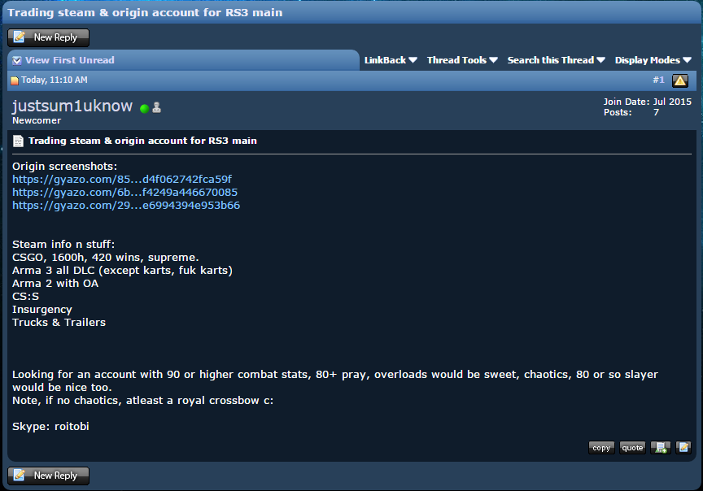Click 'Posts: 7' count text
The width and height of the screenshot is (703, 491).
pos(631,112)
